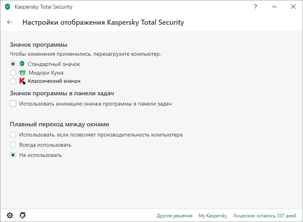The width and height of the screenshot is (303, 222).
Task: Go back using the arrow icon
Action: pyautogui.click(x=10, y=22)
